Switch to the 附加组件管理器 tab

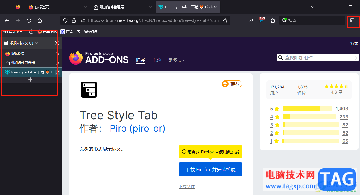click(121, 7)
